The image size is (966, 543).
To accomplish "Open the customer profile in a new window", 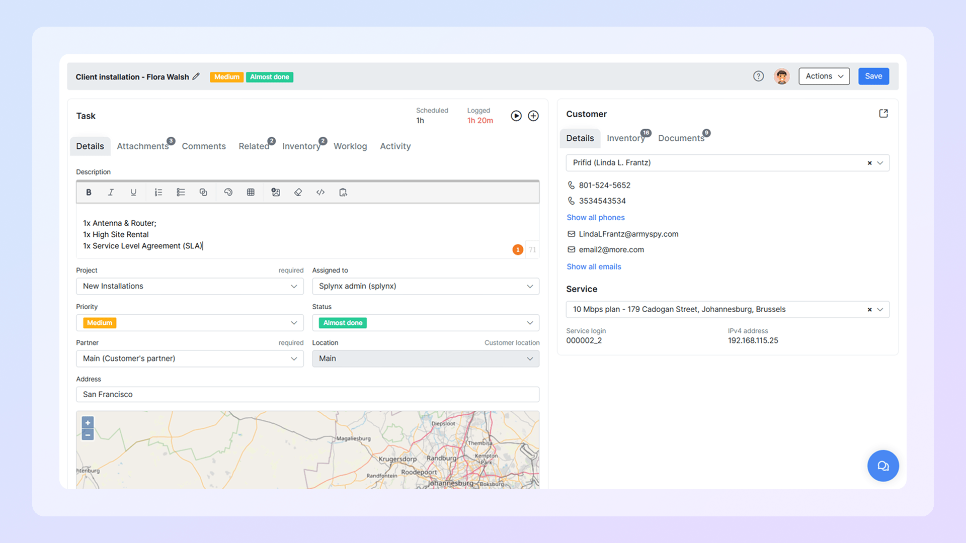I will pyautogui.click(x=883, y=113).
